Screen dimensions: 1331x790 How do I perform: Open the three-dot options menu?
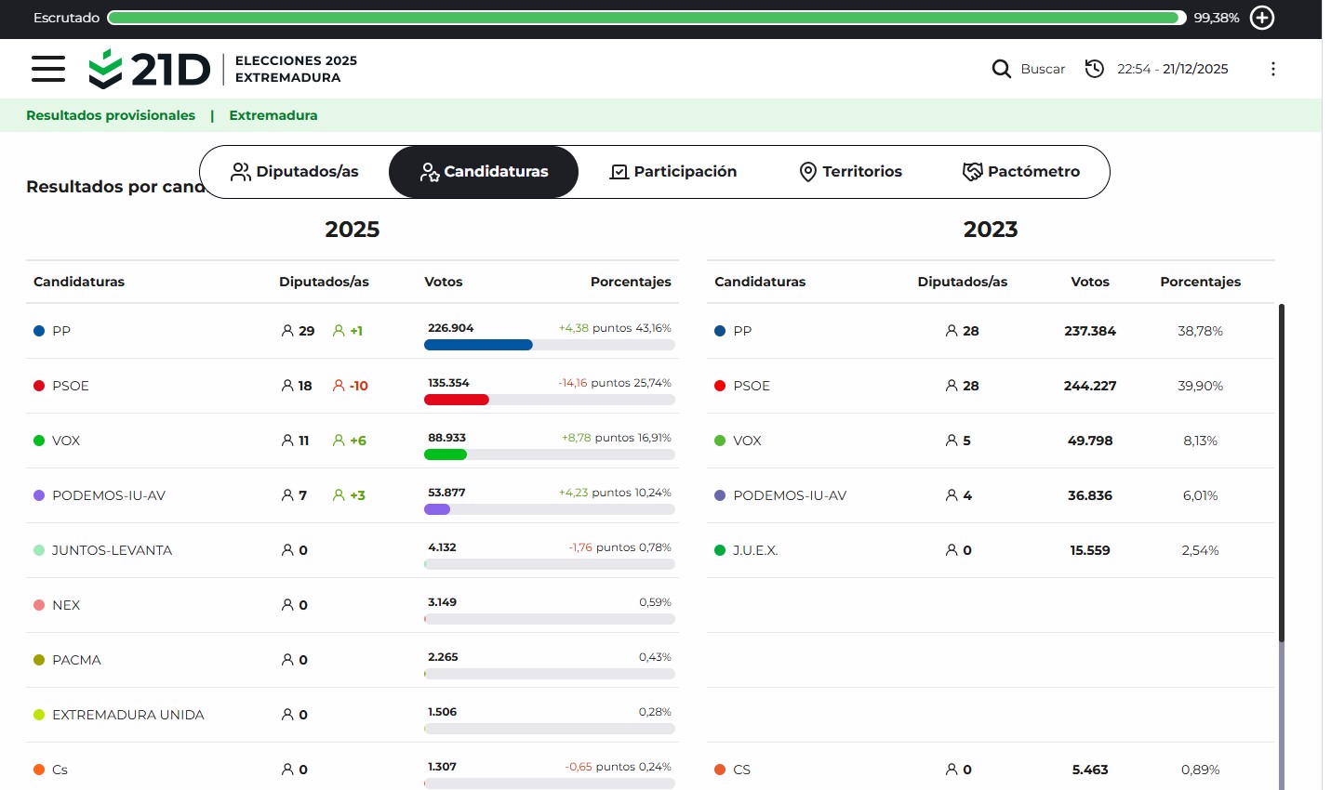pos(1272,69)
